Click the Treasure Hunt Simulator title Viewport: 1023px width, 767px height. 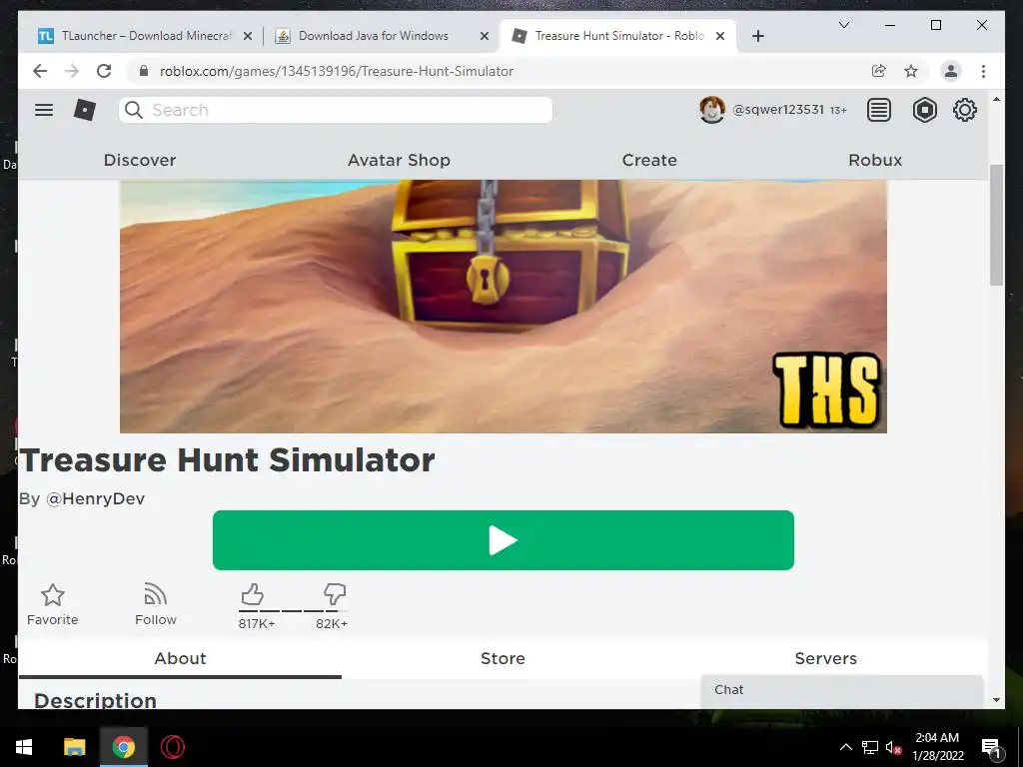(228, 459)
